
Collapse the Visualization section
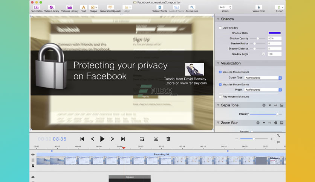[218, 63]
